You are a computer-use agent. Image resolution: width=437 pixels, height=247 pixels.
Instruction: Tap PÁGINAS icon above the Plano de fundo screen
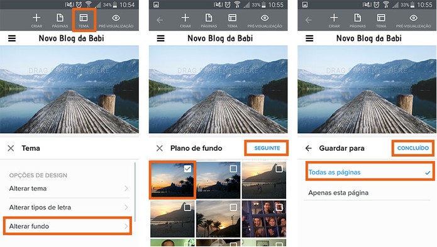click(209, 21)
